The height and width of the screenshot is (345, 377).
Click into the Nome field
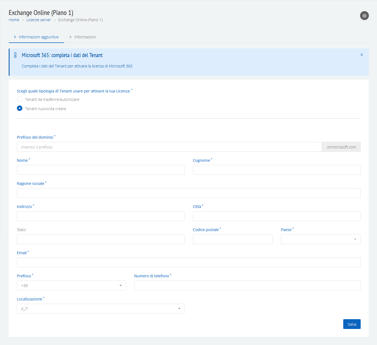[101, 170]
